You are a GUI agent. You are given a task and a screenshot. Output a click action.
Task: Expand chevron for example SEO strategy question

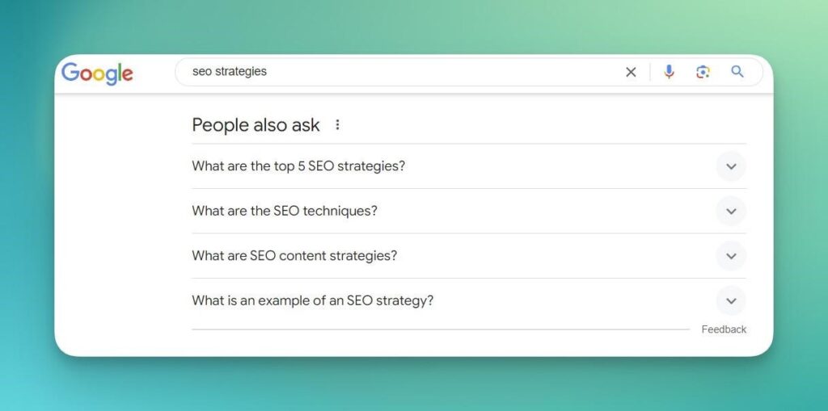[x=731, y=300]
